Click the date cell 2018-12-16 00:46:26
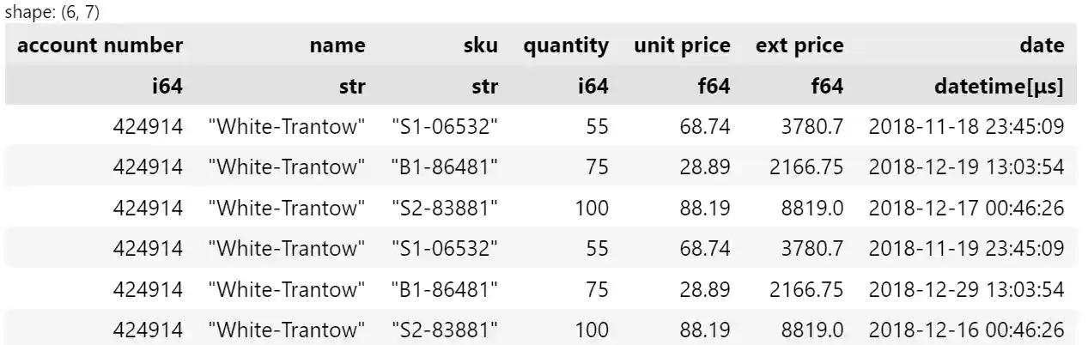Viewport: 1088px width, 345px height. [x=967, y=330]
